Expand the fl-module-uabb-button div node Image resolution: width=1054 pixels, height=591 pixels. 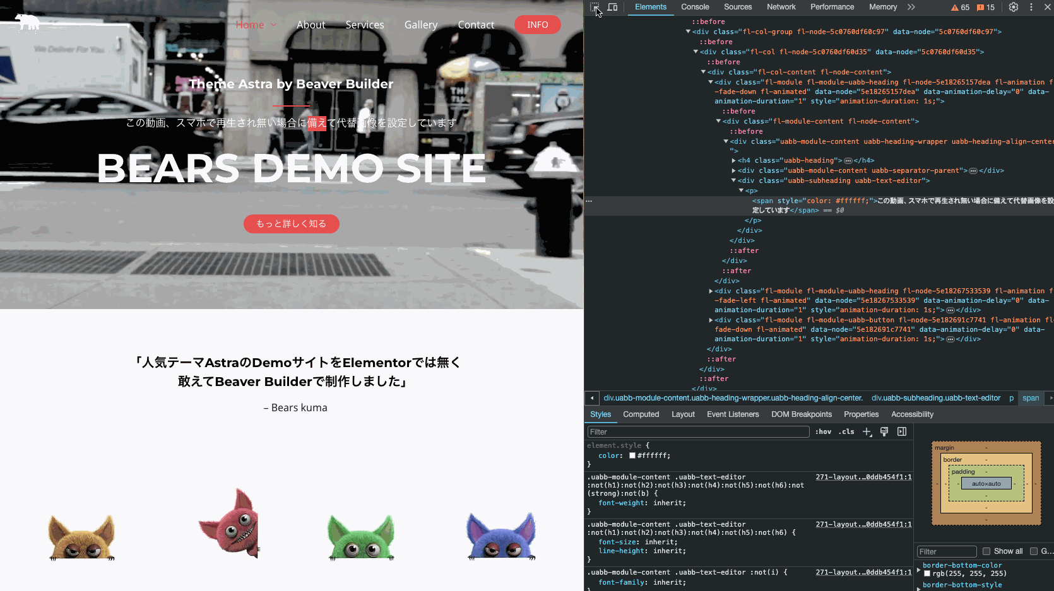click(711, 320)
